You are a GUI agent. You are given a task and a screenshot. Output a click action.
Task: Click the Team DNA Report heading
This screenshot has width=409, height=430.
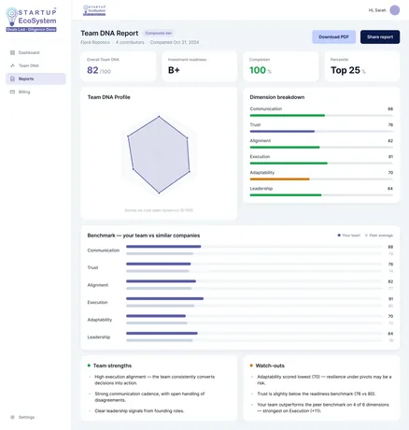pyautogui.click(x=109, y=33)
